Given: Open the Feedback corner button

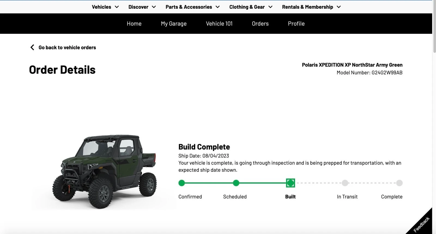Looking at the screenshot, I should [422, 224].
